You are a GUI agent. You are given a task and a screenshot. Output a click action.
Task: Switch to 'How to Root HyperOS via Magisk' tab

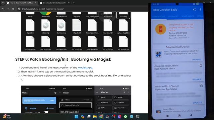pos(21,3)
